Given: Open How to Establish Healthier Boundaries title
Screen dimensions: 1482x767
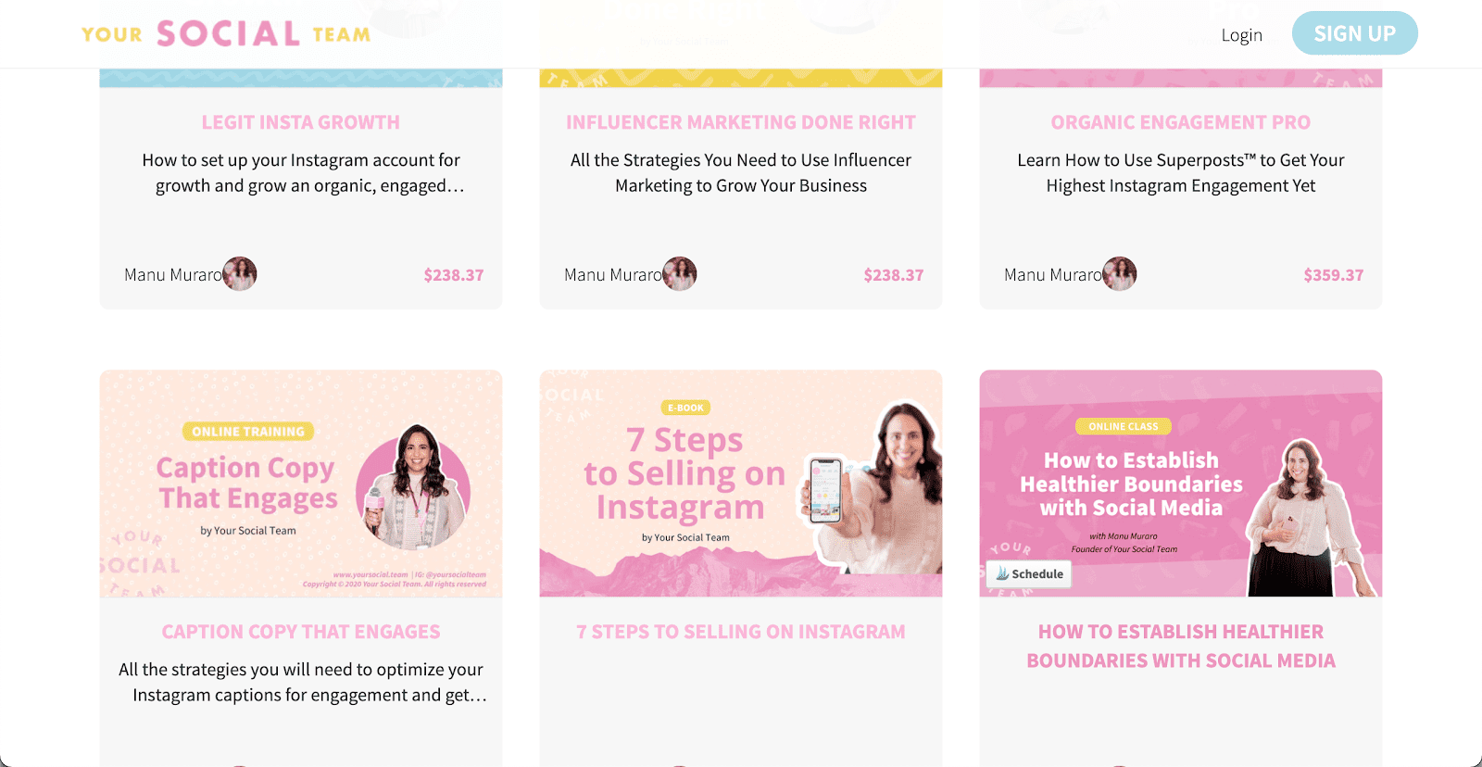Looking at the screenshot, I should (1181, 646).
